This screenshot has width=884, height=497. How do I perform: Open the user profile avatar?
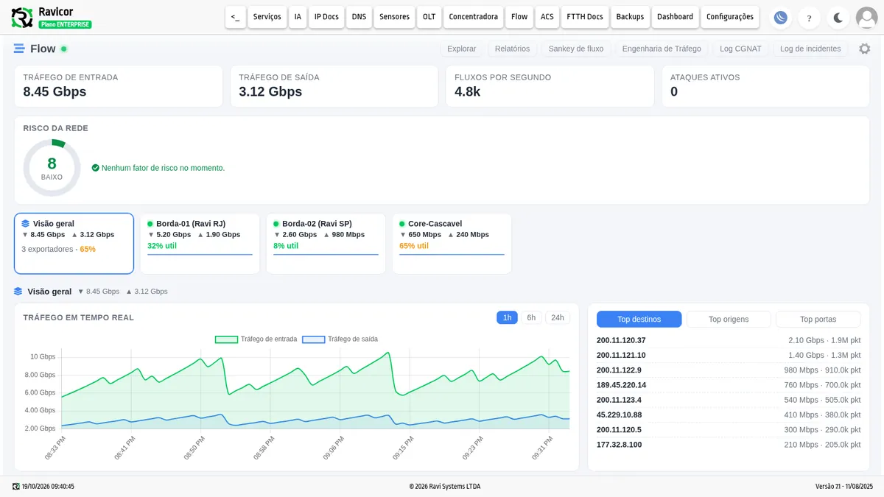point(866,18)
